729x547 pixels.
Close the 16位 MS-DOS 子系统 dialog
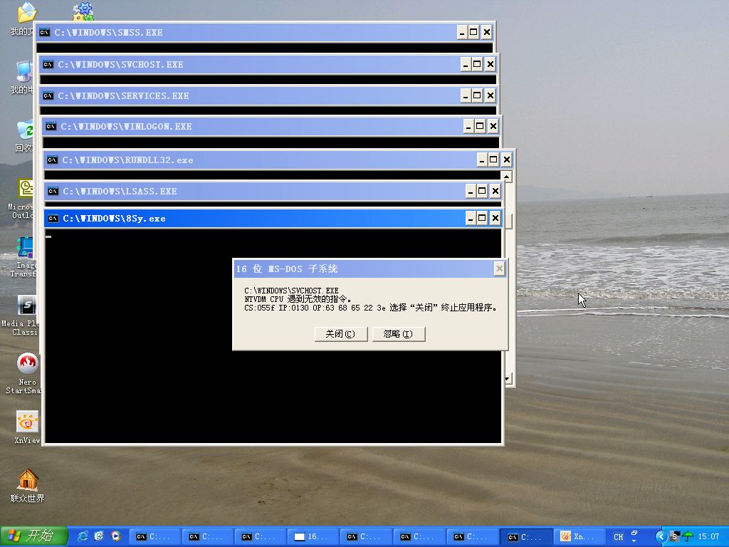499,269
